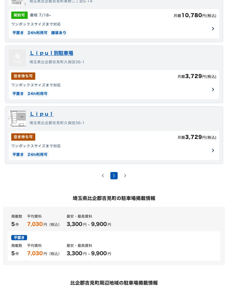Open the Lipul parking lot title link

pos(42,114)
